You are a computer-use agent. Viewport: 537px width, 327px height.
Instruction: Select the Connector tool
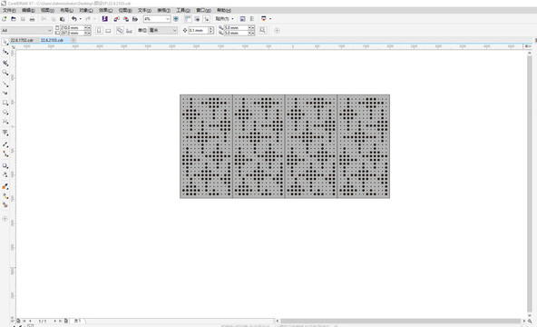(5, 154)
